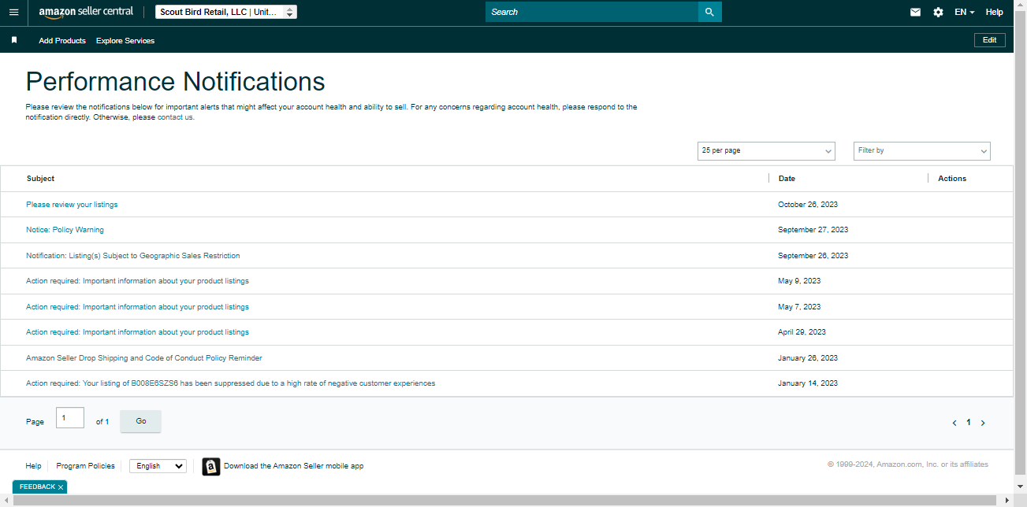Viewport: 1027px width, 507px height.
Task: Open the Filter by dropdown
Action: tap(922, 150)
